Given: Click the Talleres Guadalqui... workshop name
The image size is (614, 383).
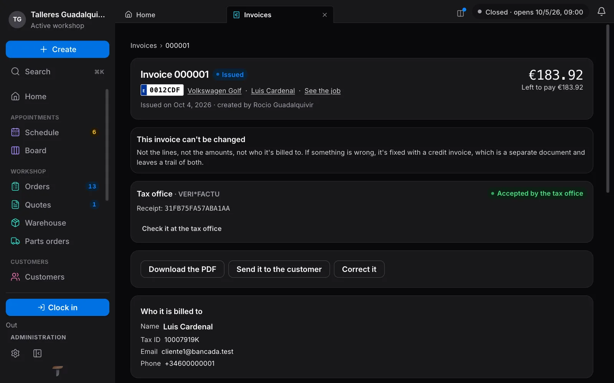Looking at the screenshot, I should [68, 15].
